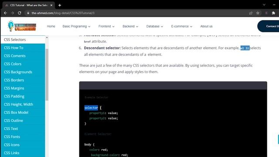Image resolution: width=279 pixels, height=157 pixels.
Task: Click the 'Element Selector' comment in code
Action: click(98, 134)
